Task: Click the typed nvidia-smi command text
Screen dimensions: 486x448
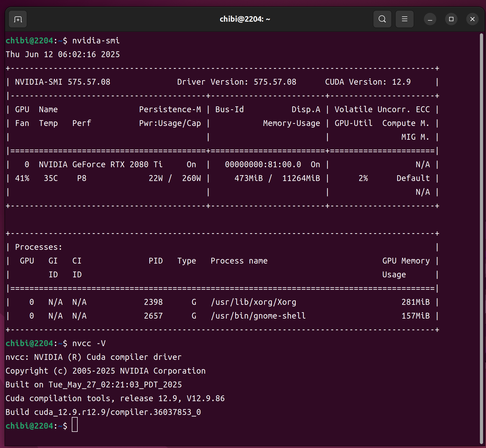Action: click(x=96, y=40)
